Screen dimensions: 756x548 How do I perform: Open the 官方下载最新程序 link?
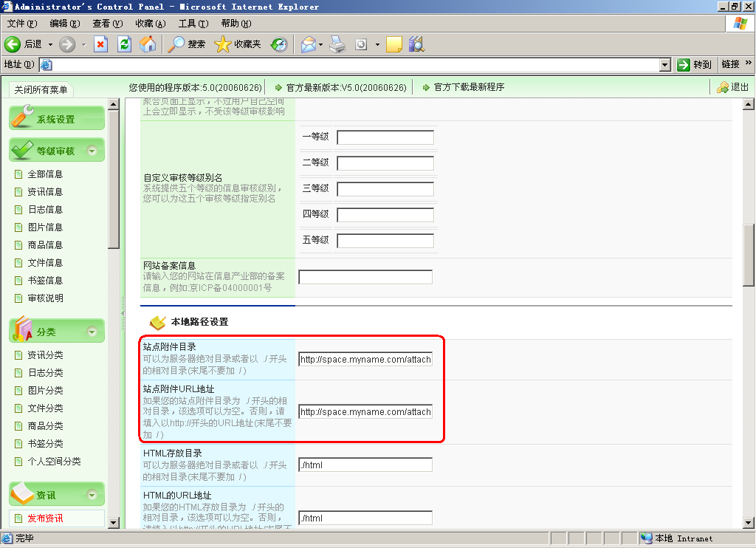click(x=469, y=87)
